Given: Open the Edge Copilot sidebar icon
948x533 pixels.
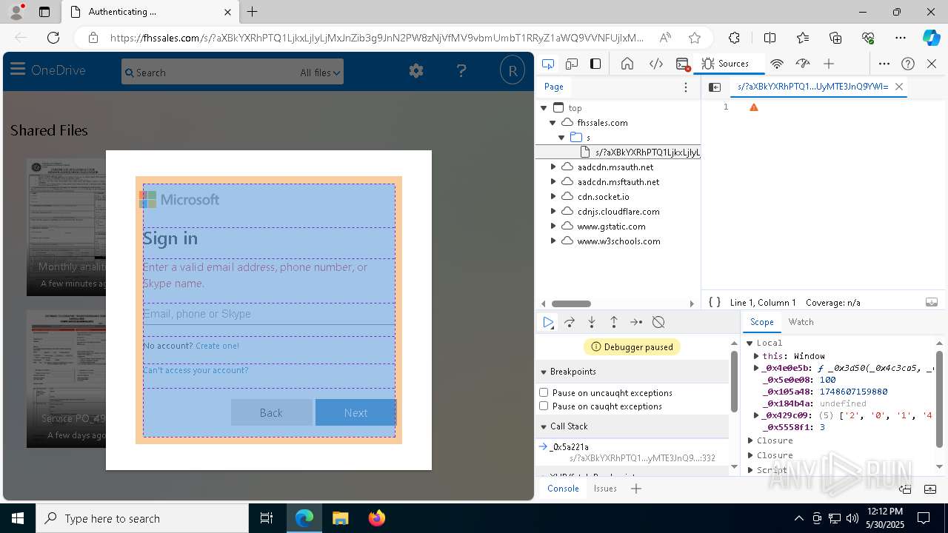Looking at the screenshot, I should [x=931, y=38].
